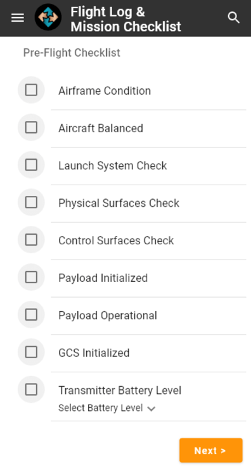Click the Flight Log & Mission Checklist title

pyautogui.click(x=125, y=19)
